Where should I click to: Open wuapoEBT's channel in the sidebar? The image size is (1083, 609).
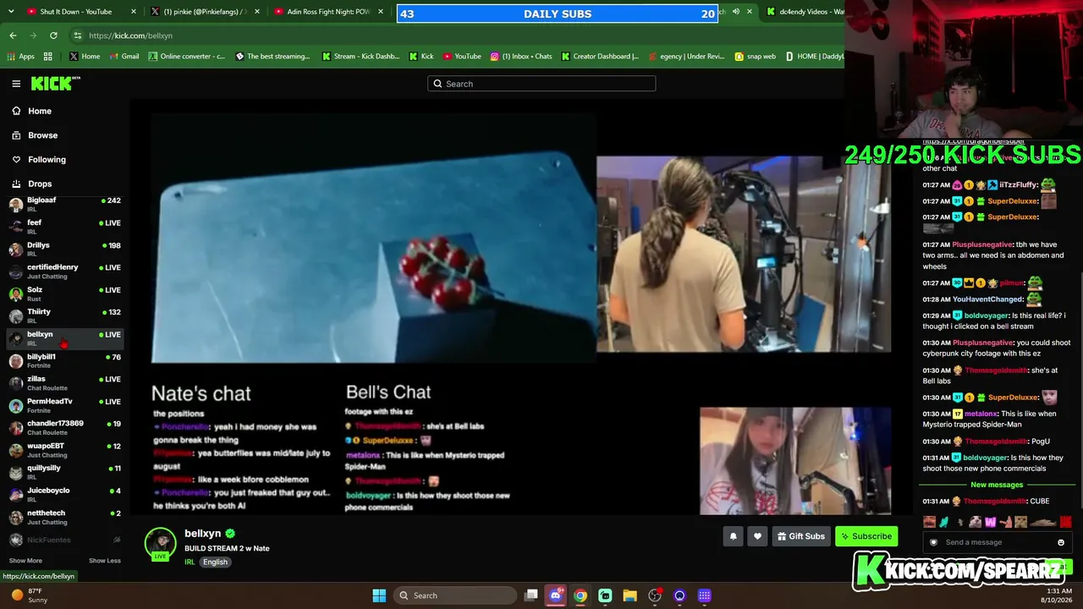point(65,450)
